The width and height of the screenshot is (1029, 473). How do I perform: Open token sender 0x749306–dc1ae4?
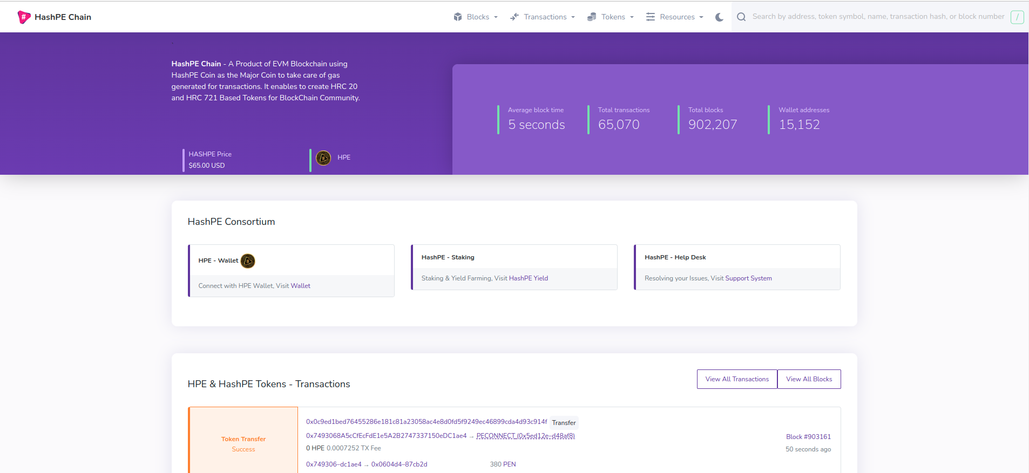click(334, 464)
